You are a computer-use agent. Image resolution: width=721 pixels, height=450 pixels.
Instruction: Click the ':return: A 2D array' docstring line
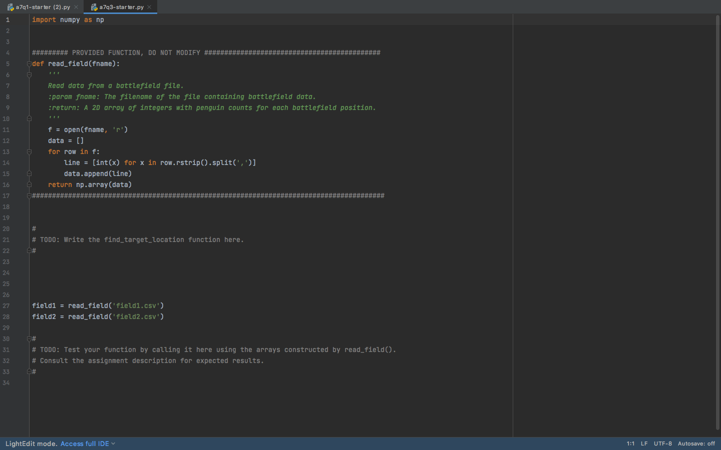click(212, 108)
